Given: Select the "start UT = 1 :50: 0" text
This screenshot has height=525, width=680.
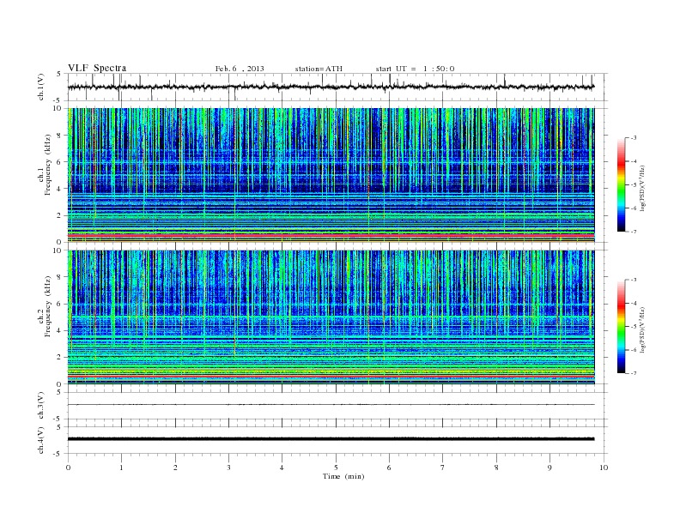Looking at the screenshot, I should (x=415, y=69).
